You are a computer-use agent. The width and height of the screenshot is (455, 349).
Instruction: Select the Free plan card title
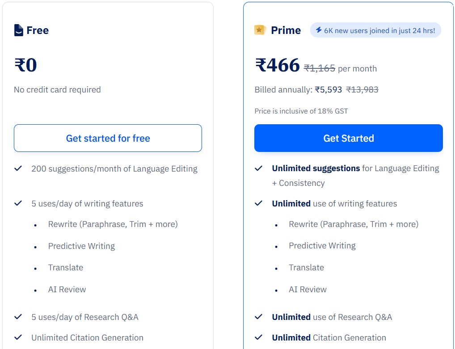click(x=37, y=30)
